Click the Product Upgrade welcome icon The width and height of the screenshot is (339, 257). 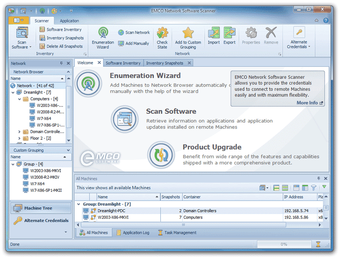pos(161,155)
